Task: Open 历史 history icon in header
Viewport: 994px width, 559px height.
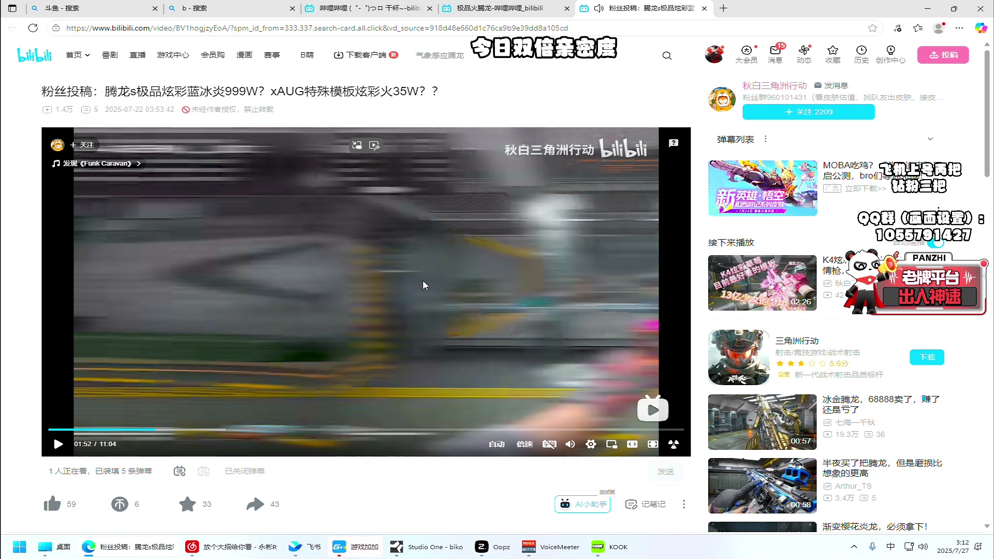Action: click(x=861, y=54)
